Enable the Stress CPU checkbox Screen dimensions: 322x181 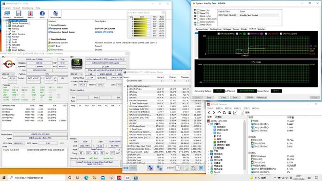coord(198,10)
